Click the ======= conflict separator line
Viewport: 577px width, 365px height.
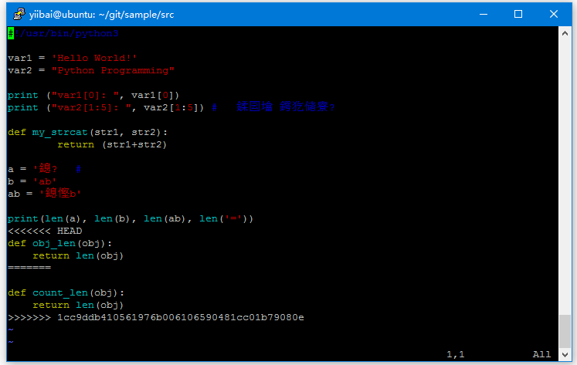(29, 268)
